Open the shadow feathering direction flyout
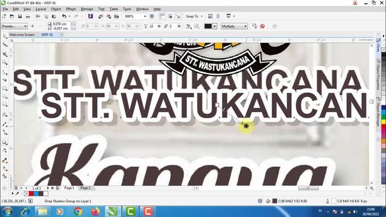Image resolution: width=386 pixels, height=217 pixels. [x=189, y=26]
